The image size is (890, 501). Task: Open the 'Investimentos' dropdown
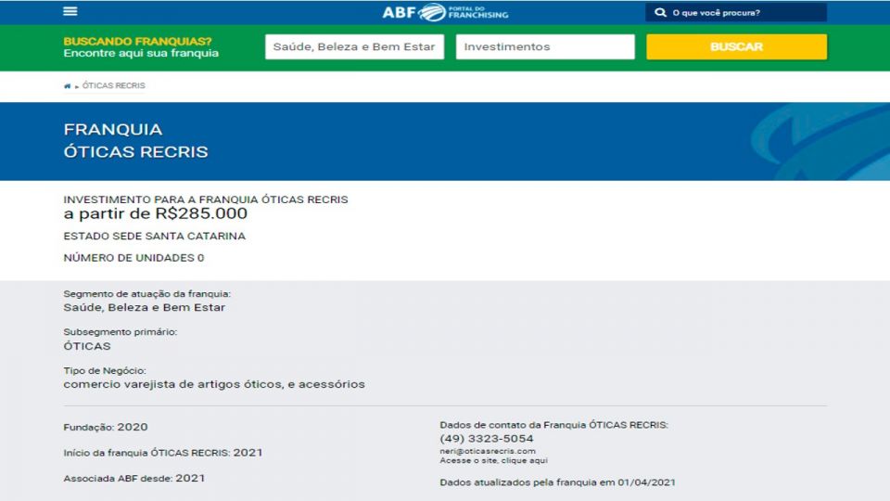point(545,46)
